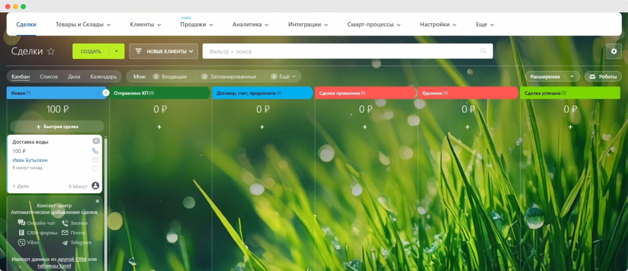The width and height of the screenshot is (628, 271).
Task: Open таблицы Excel import link
Action: click(54, 265)
